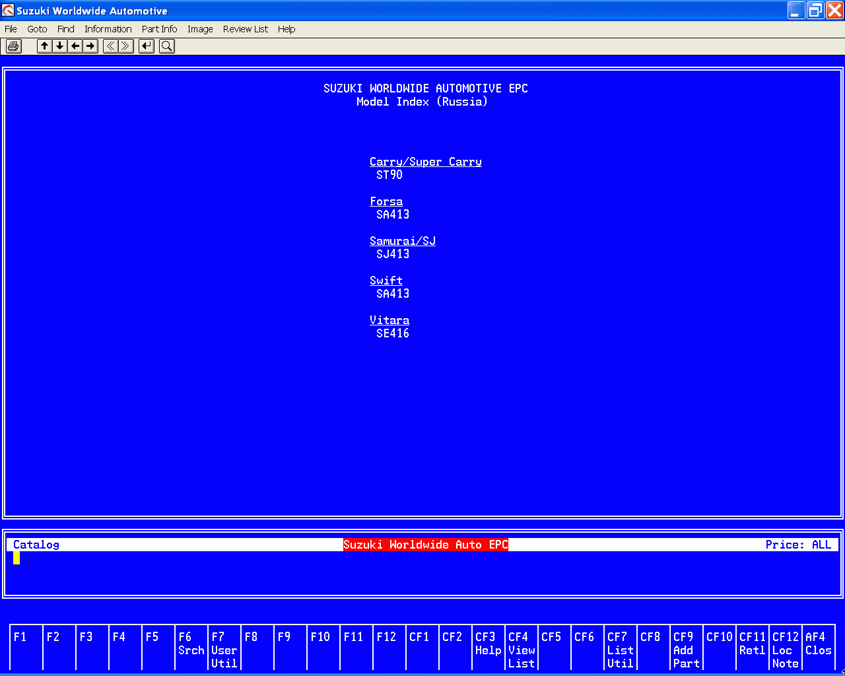Click the double left chevron toolbar button
The height and width of the screenshot is (676, 845).
point(110,46)
